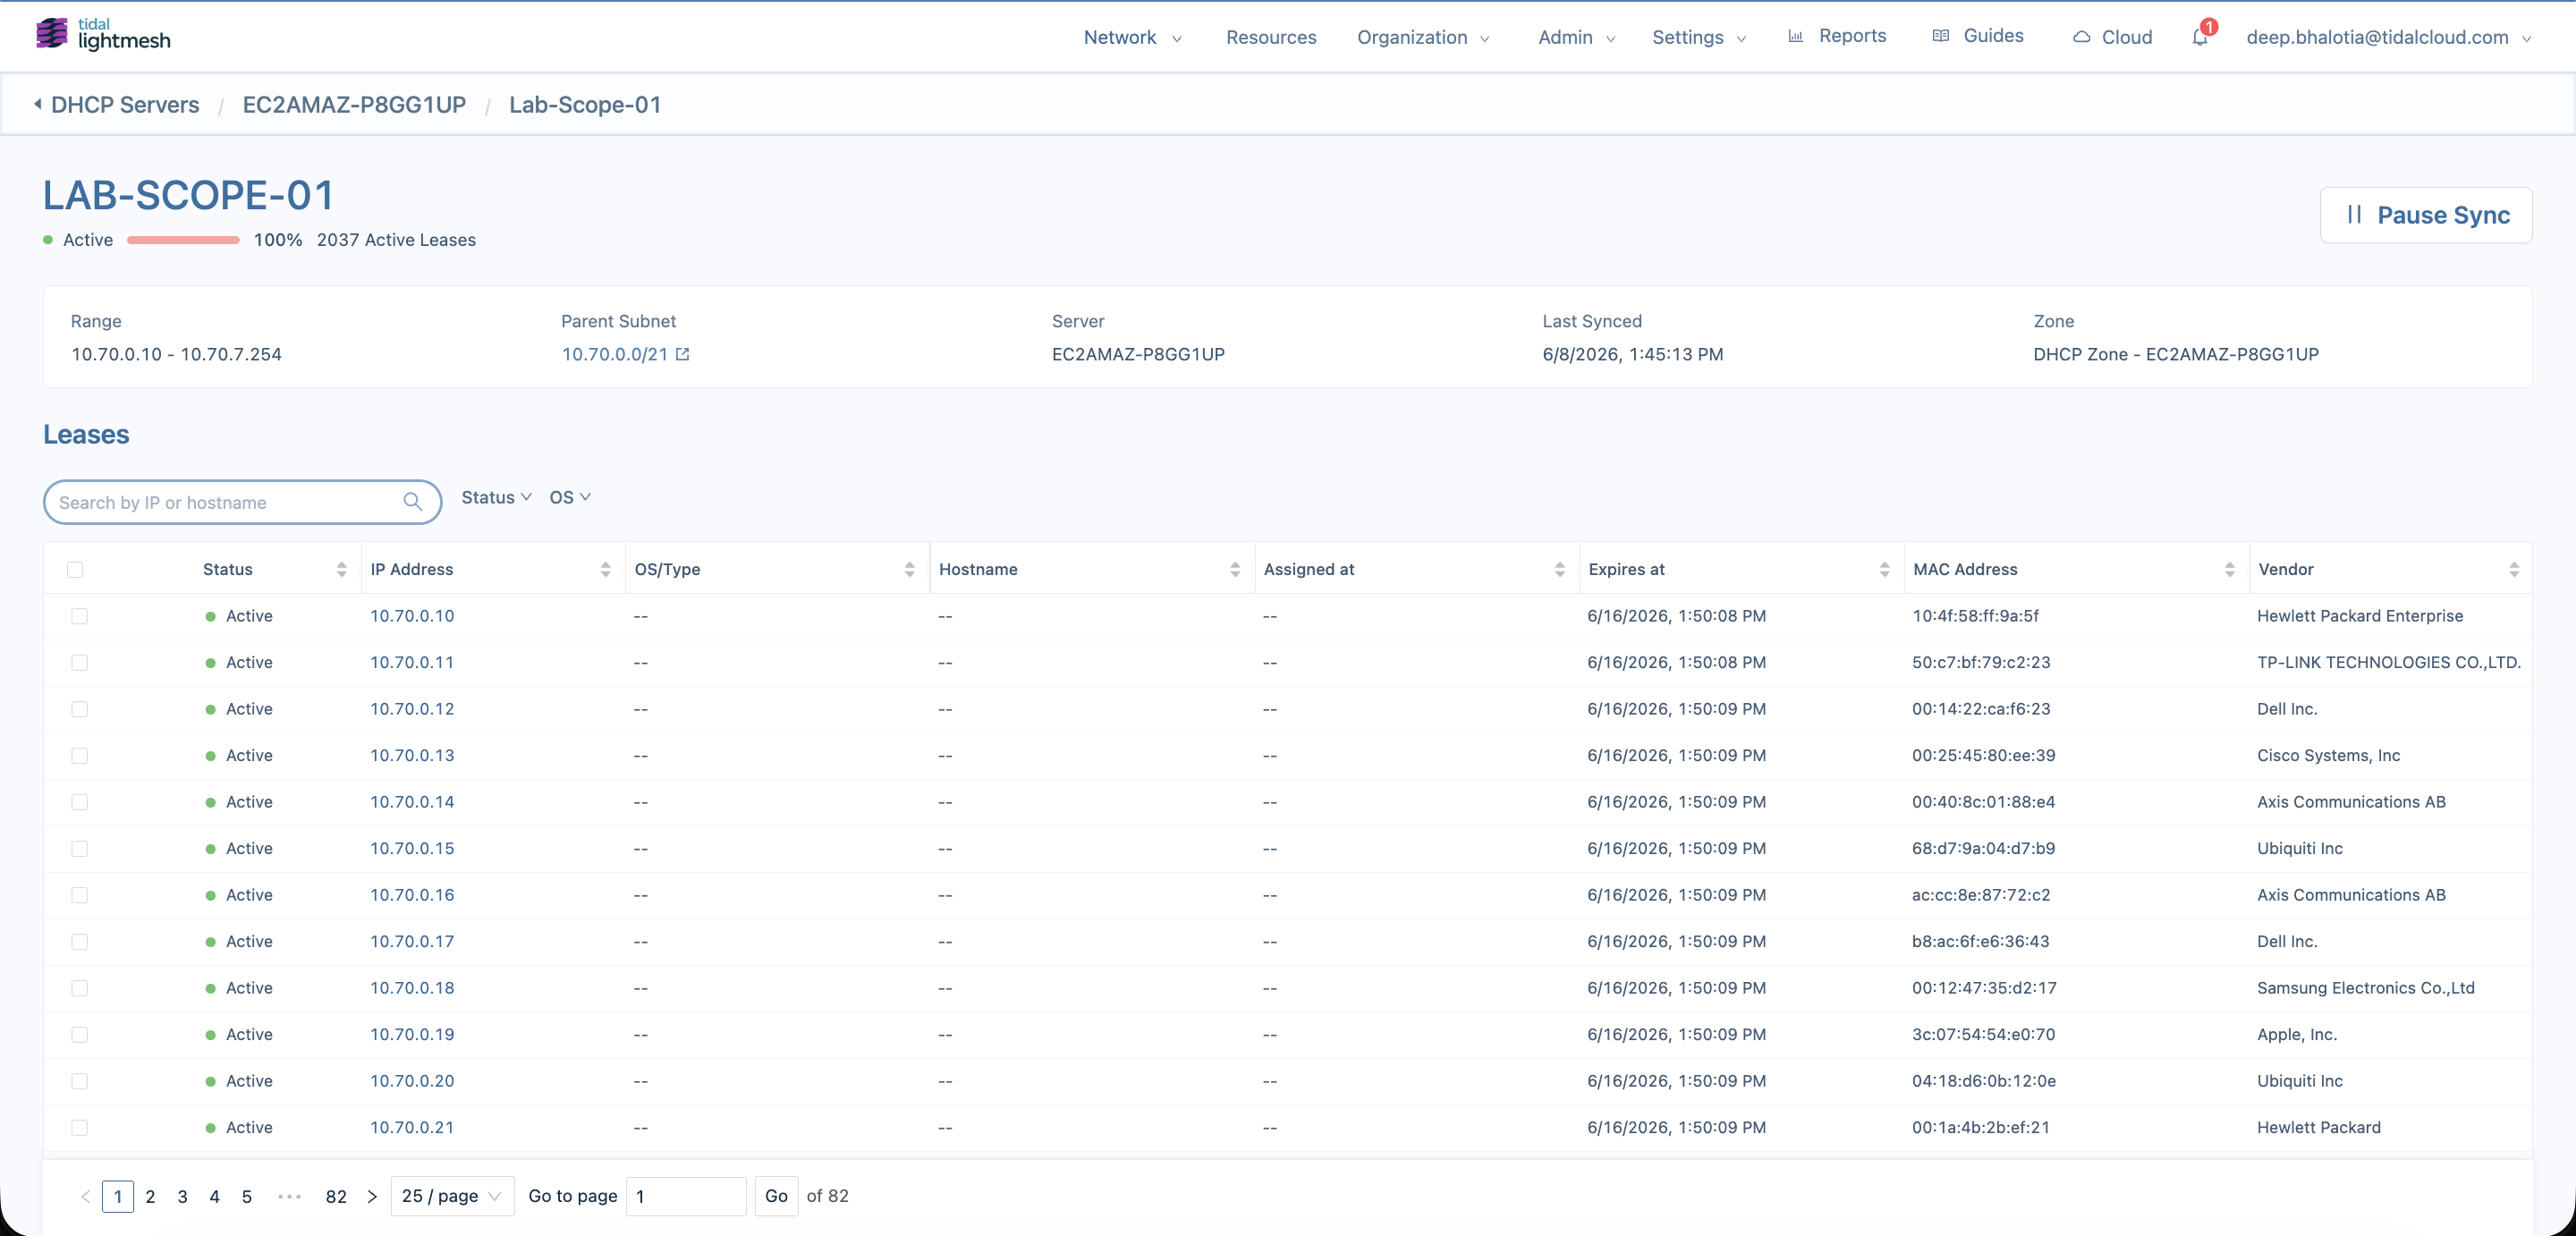Click MAC address 3c:07:54:54:e0:70
This screenshot has width=2576, height=1236.
coord(1983,1034)
